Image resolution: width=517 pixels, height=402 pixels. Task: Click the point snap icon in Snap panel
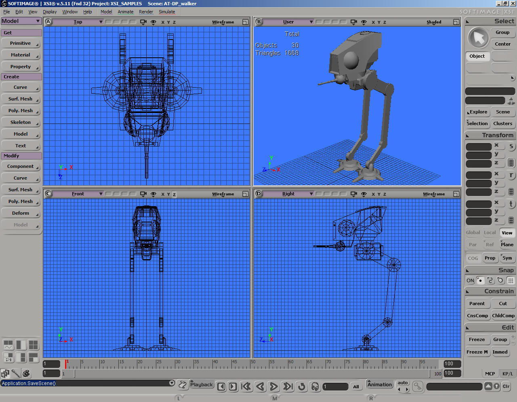pos(480,281)
